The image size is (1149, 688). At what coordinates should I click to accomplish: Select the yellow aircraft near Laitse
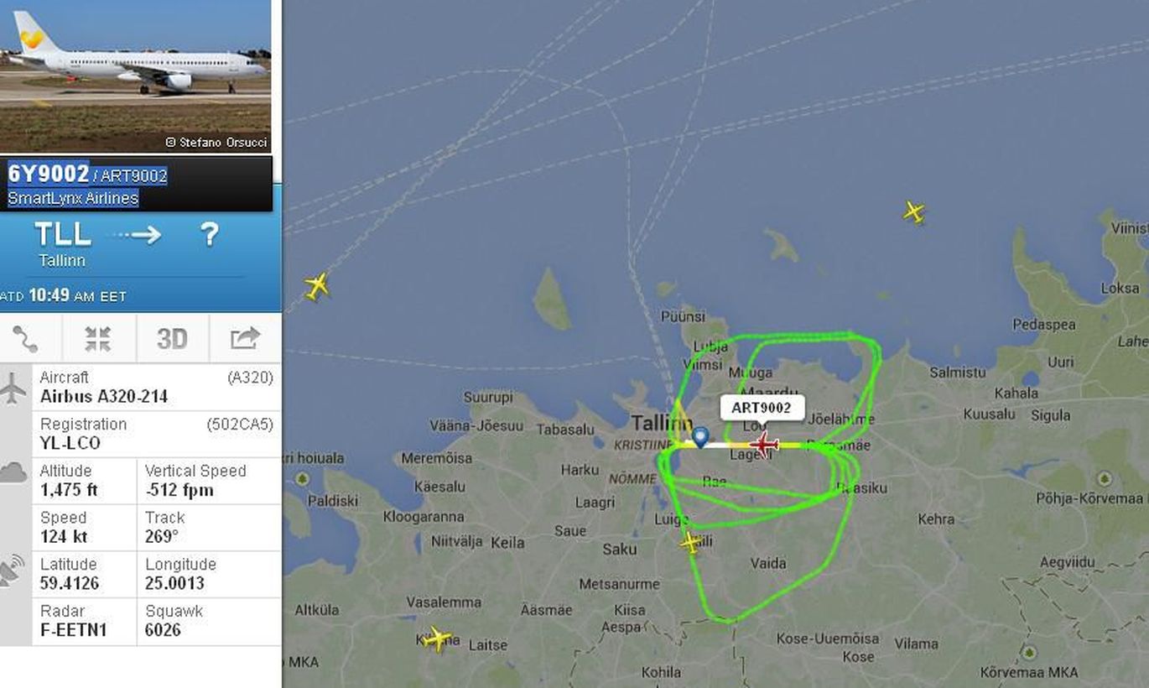(x=436, y=638)
